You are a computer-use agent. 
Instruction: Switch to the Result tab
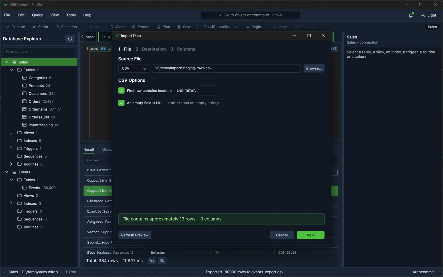tap(89, 150)
